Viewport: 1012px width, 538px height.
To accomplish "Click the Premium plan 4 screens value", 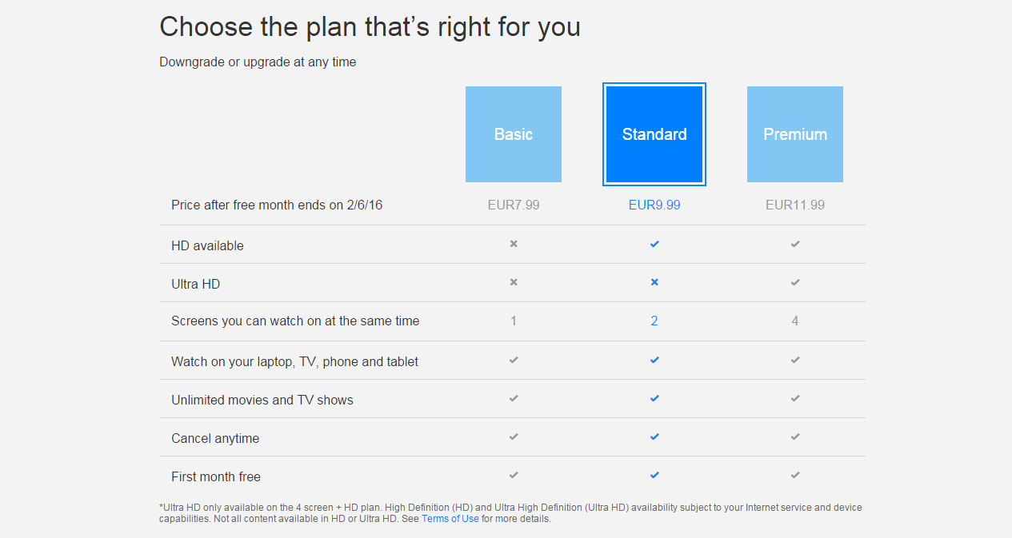I will click(795, 321).
